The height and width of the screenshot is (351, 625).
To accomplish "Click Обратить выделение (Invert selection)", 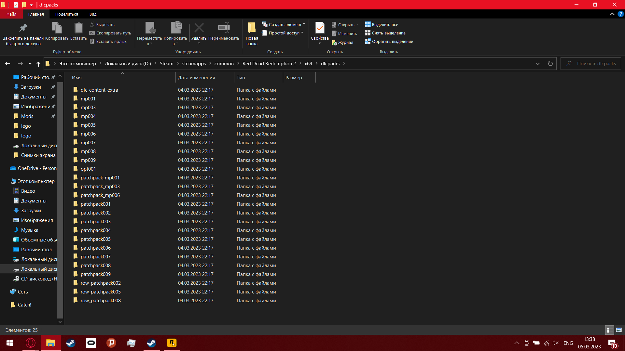I will (389, 42).
